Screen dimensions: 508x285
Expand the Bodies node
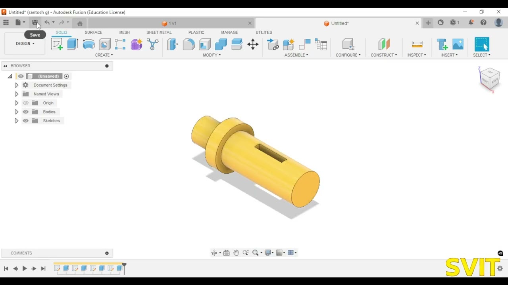(16, 112)
